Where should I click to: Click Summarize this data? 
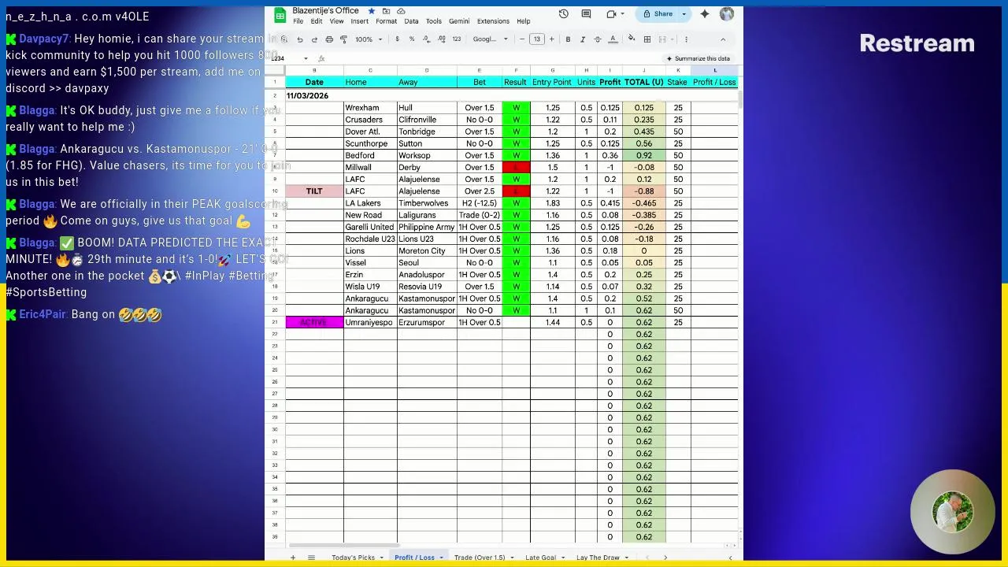(698, 58)
